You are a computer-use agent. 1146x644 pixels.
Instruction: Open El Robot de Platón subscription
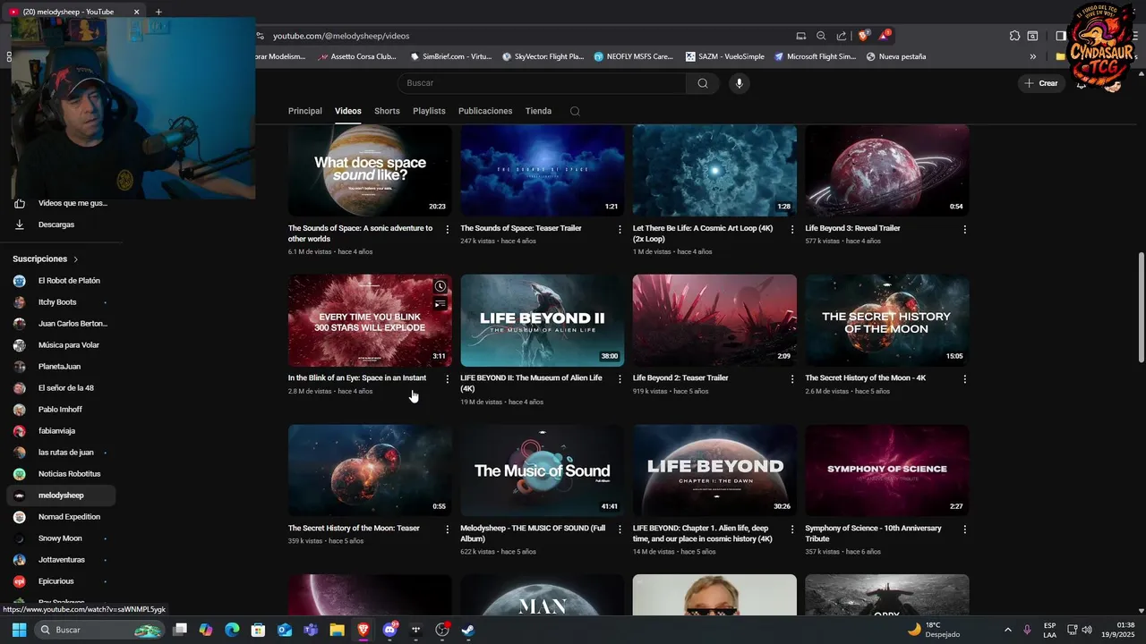(x=61, y=281)
